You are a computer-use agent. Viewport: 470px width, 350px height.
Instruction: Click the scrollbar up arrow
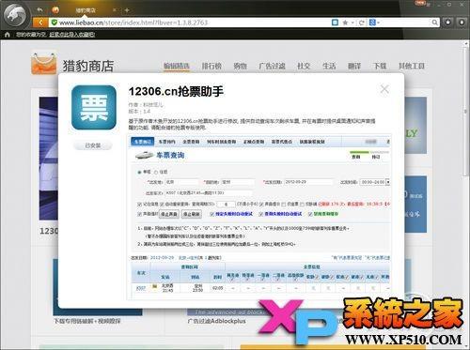pos(466,44)
